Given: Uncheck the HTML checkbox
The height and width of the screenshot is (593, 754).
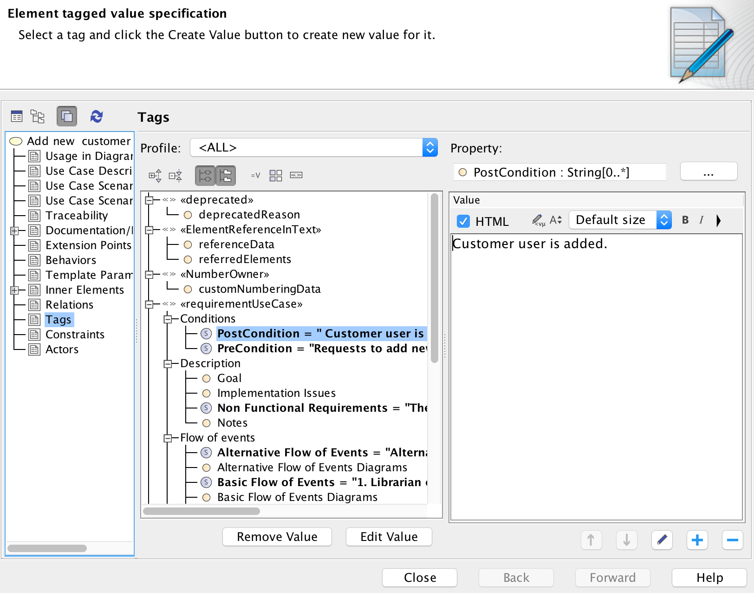Looking at the screenshot, I should tap(463, 221).
